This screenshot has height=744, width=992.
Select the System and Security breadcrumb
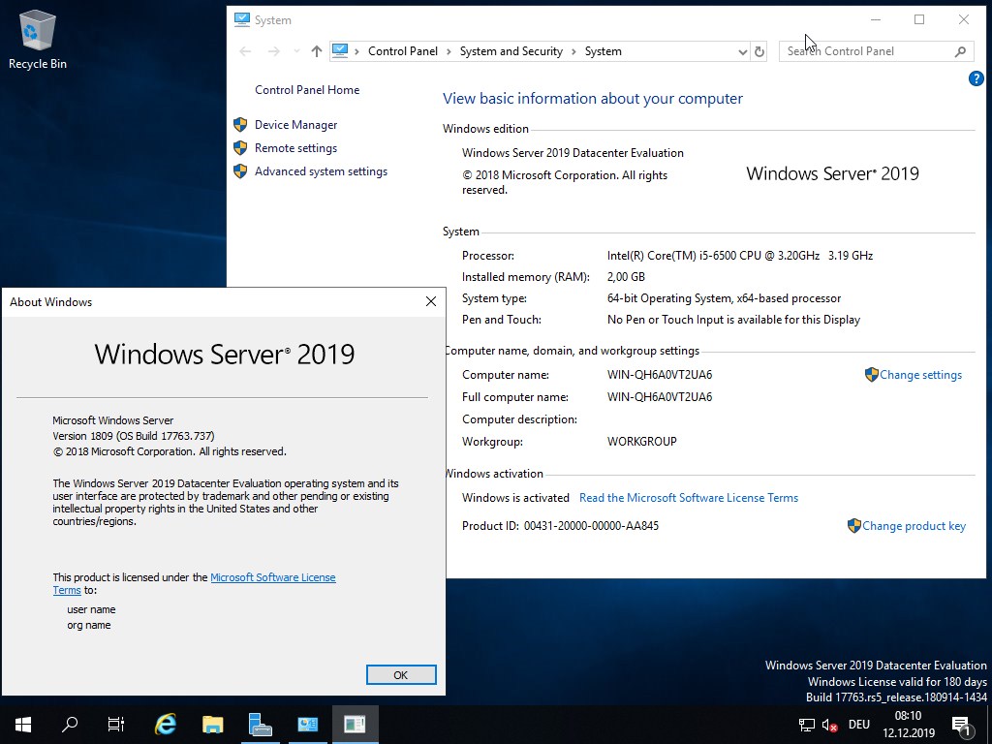(x=511, y=51)
